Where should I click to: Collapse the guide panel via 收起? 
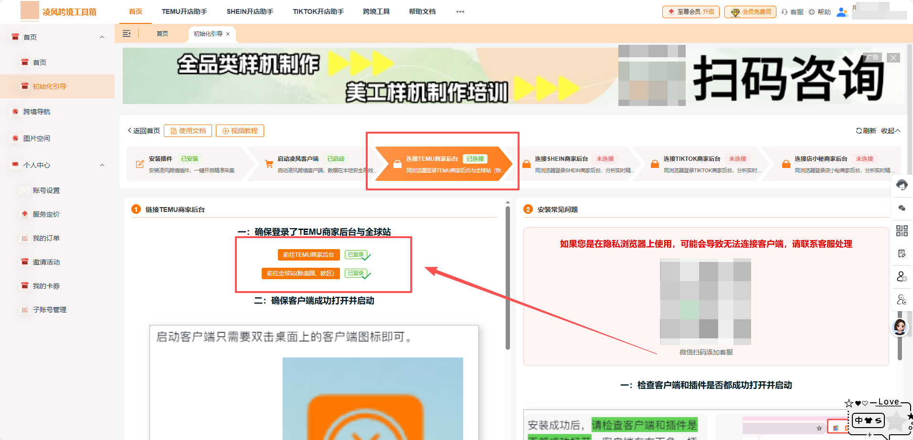tap(891, 131)
